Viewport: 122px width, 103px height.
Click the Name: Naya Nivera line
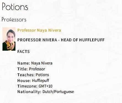tap(35, 63)
